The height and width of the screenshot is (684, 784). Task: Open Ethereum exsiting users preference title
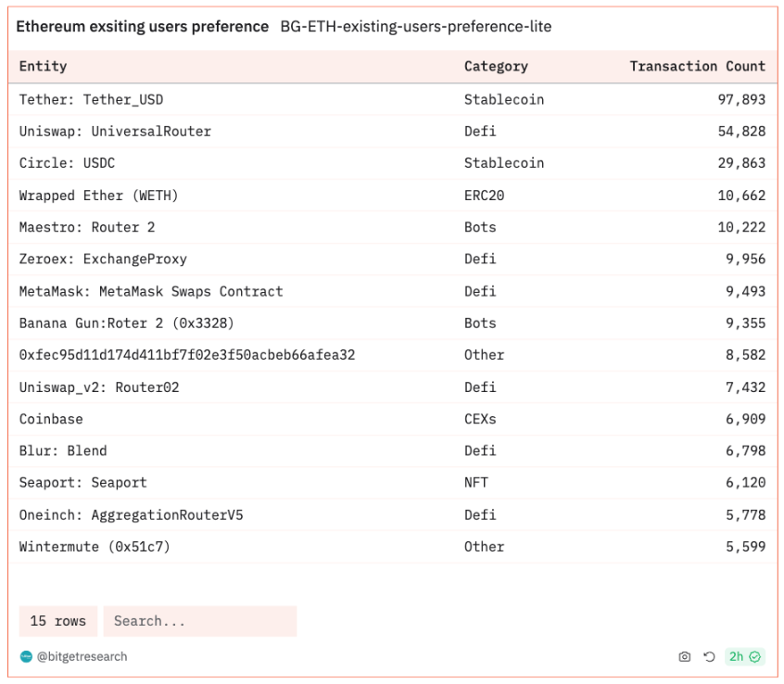coord(142,27)
